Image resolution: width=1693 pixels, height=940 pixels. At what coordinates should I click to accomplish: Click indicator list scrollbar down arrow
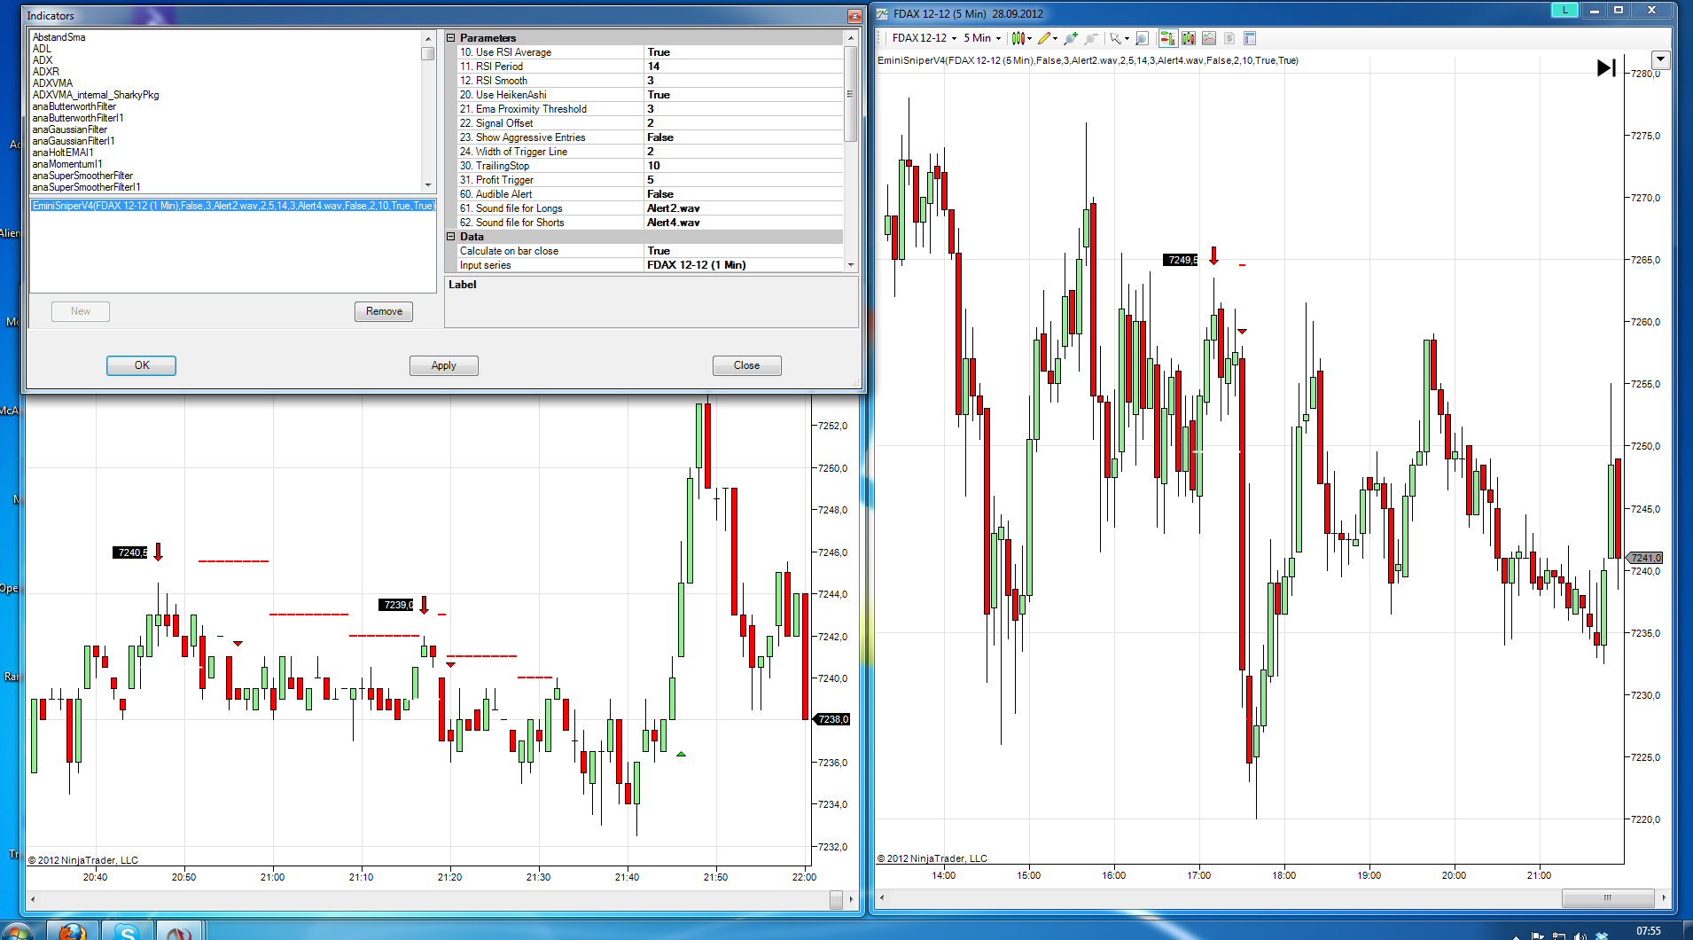point(428,185)
